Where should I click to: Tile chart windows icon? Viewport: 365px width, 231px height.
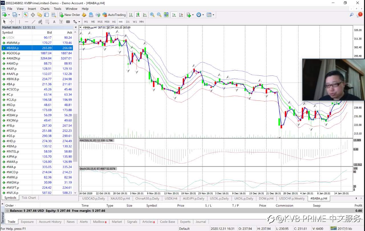click(166, 15)
